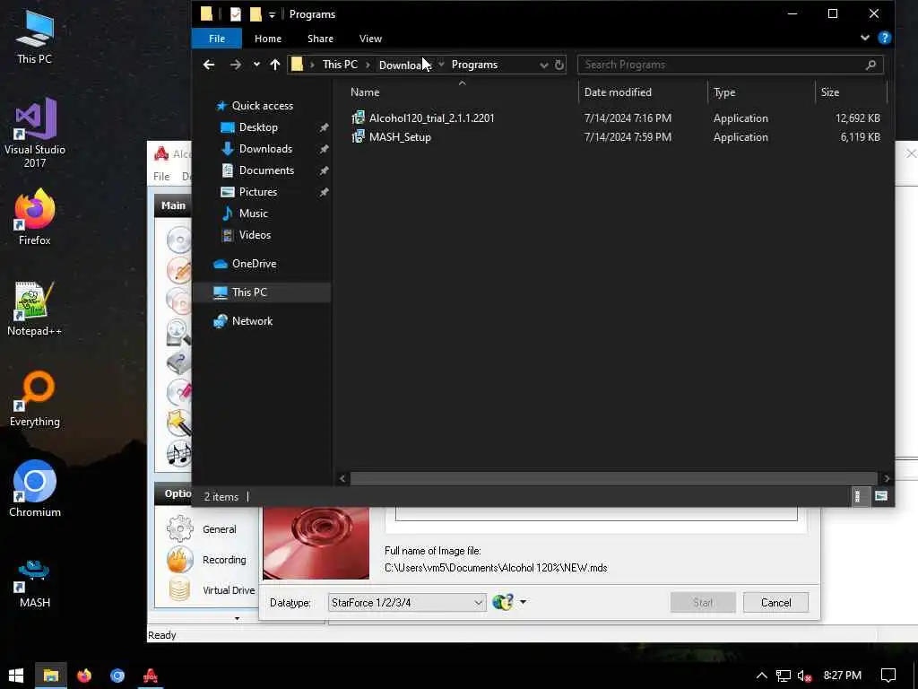Open Downloads in navigation pane
Image resolution: width=918 pixels, height=689 pixels.
(265, 149)
